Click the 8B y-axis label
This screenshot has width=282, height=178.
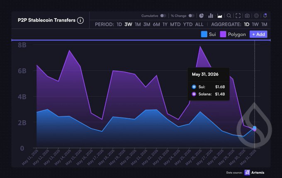click(x=22, y=45)
